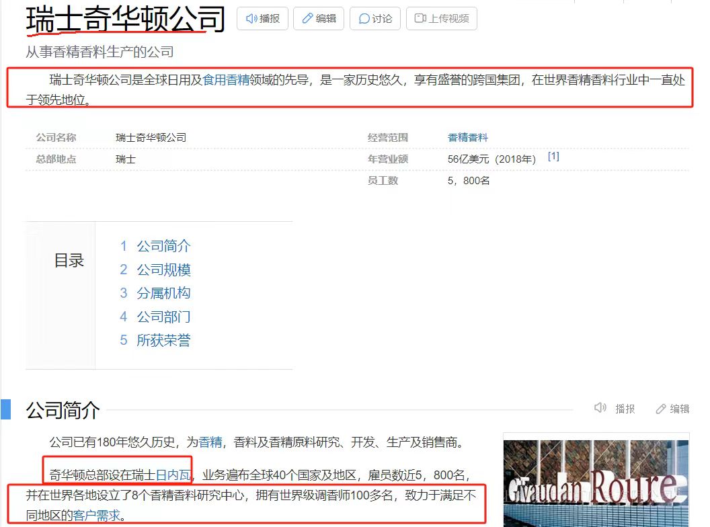
Task: Click the pencil edit icon in 公司简介 header
Action: [x=661, y=409]
